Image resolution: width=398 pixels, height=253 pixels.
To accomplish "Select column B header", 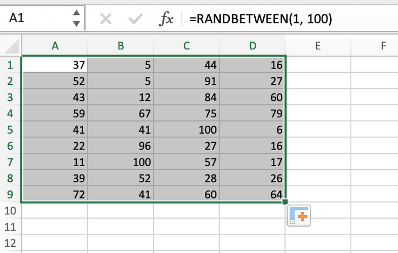I will coord(120,46).
